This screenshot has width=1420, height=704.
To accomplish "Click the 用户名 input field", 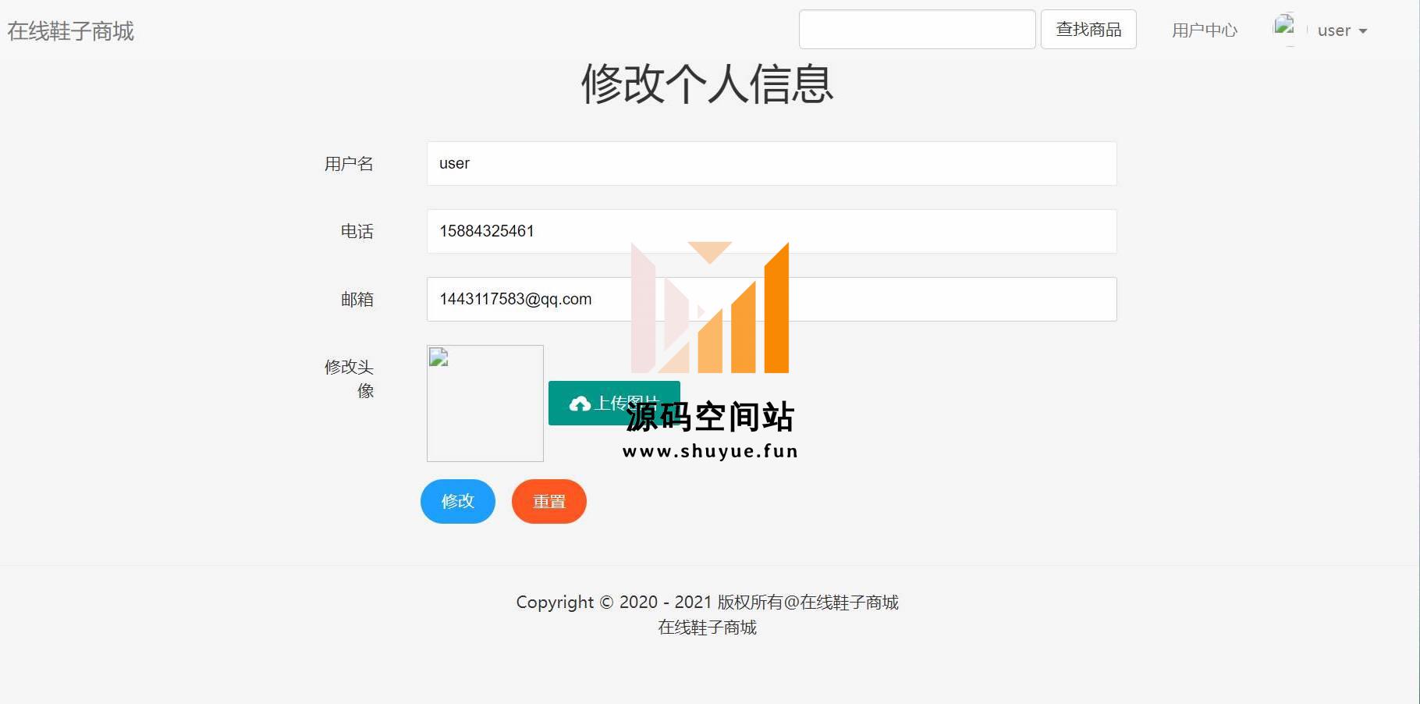I will pyautogui.click(x=772, y=163).
